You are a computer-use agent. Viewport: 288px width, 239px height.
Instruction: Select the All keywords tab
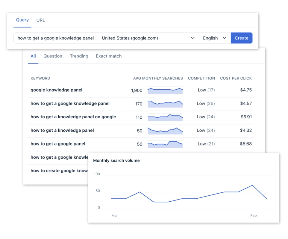click(x=33, y=56)
